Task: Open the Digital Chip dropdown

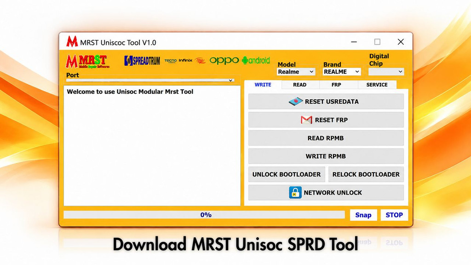Action: [386, 71]
